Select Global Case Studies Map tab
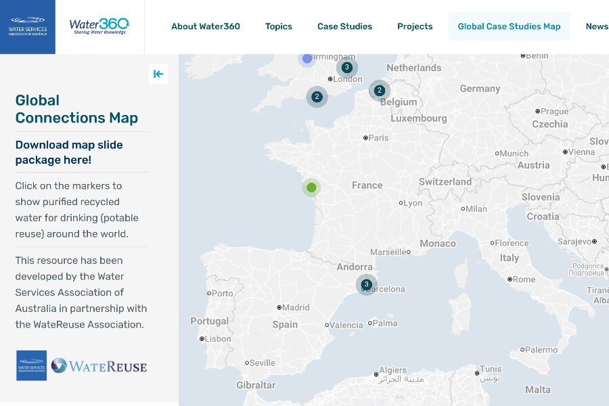 pos(509,26)
